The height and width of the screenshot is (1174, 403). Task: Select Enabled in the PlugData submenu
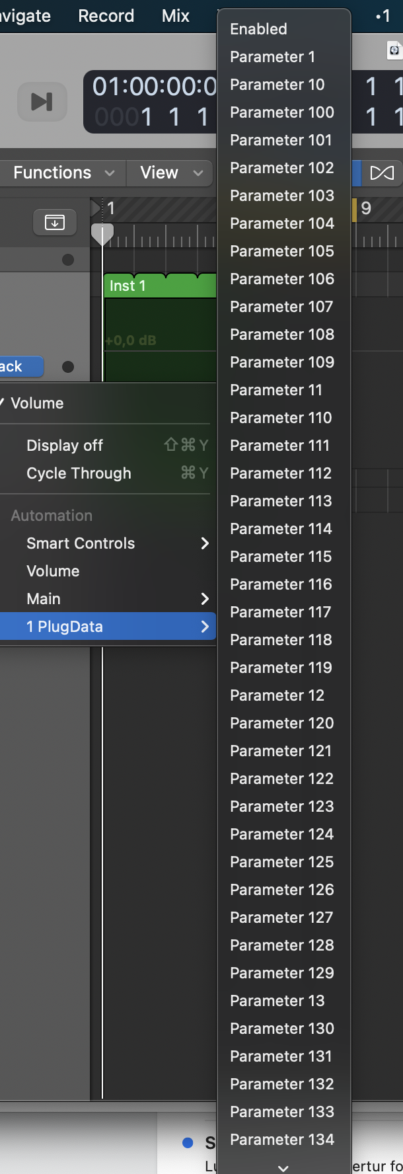point(258,29)
